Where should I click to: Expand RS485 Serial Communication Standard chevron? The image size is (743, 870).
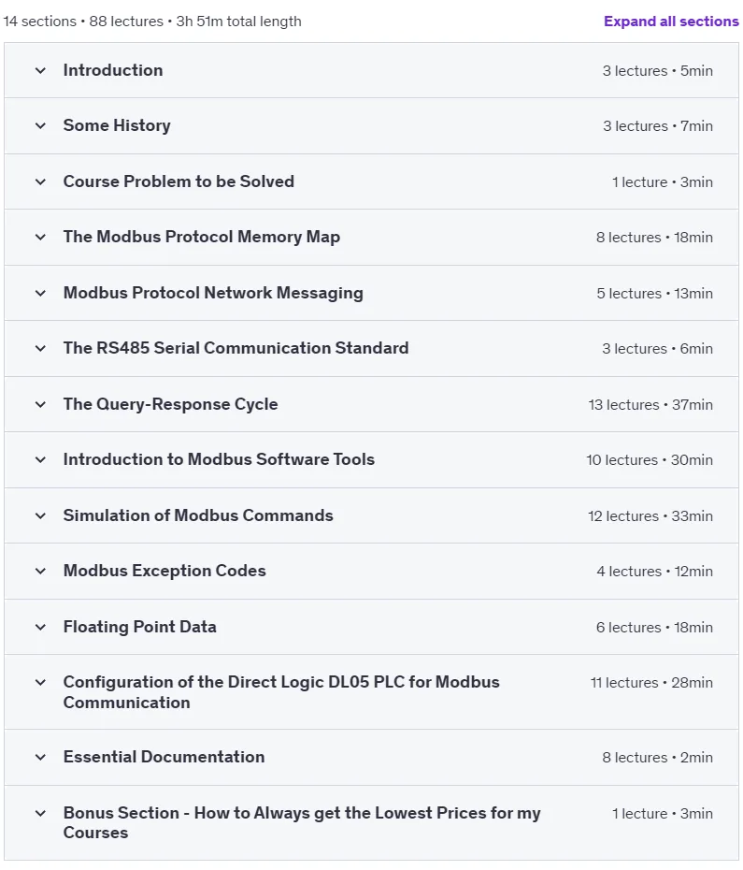(x=40, y=348)
